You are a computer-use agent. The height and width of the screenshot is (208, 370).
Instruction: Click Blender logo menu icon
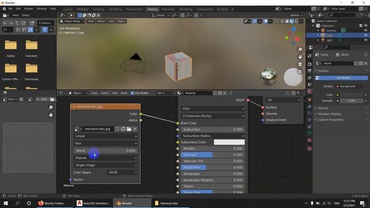tap(4, 9)
